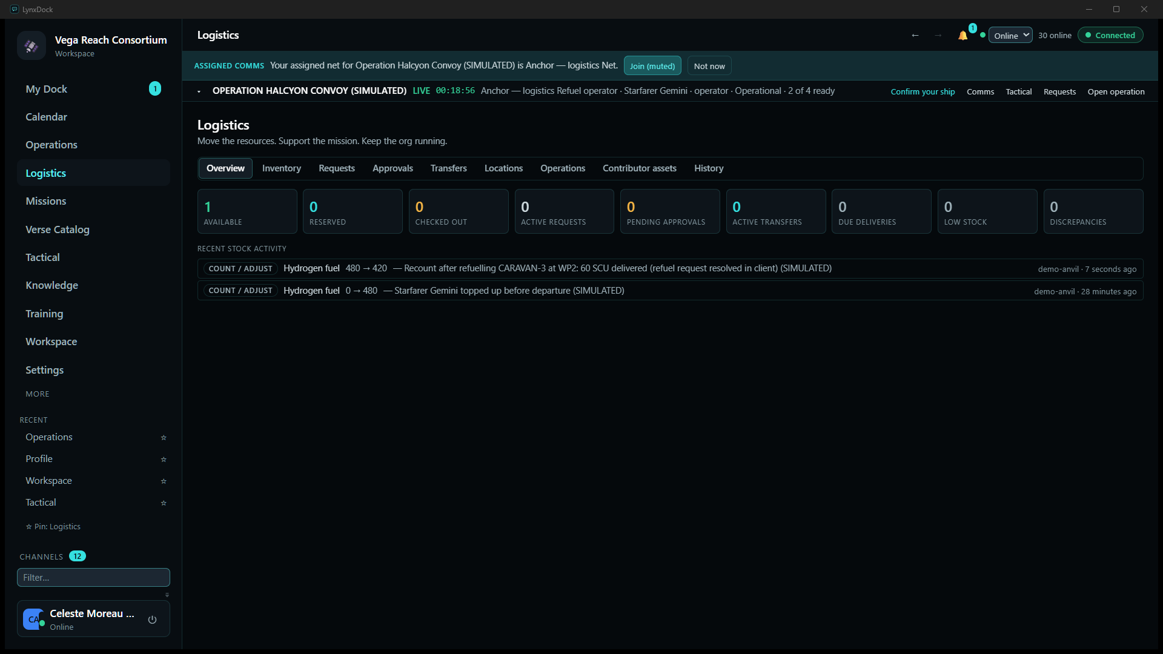The width and height of the screenshot is (1163, 654).
Task: Switch to the Inventory tab
Action: click(x=282, y=168)
